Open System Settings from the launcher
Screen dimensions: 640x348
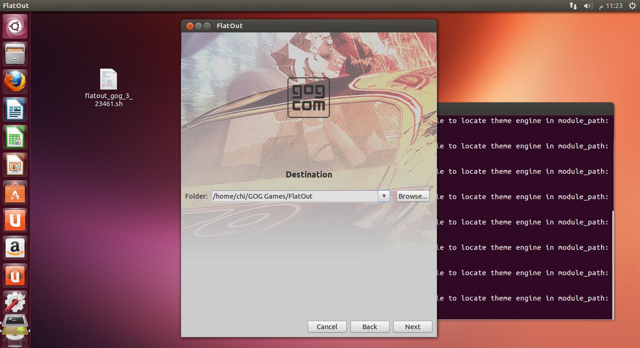click(x=16, y=303)
